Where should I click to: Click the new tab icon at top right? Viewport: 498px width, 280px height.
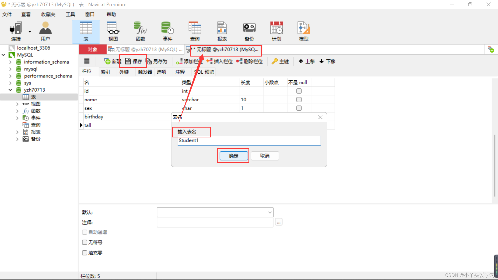[491, 49]
